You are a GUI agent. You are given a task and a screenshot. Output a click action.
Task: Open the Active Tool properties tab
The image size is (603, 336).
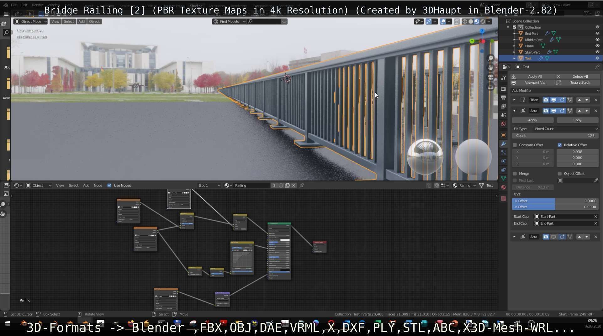click(503, 78)
